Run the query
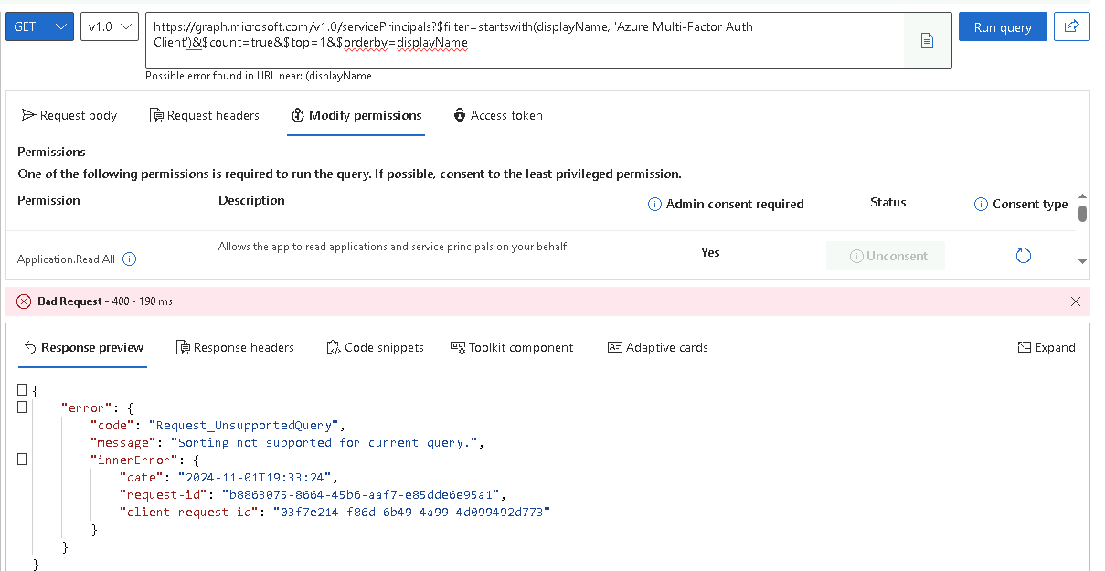 pos(1003,26)
